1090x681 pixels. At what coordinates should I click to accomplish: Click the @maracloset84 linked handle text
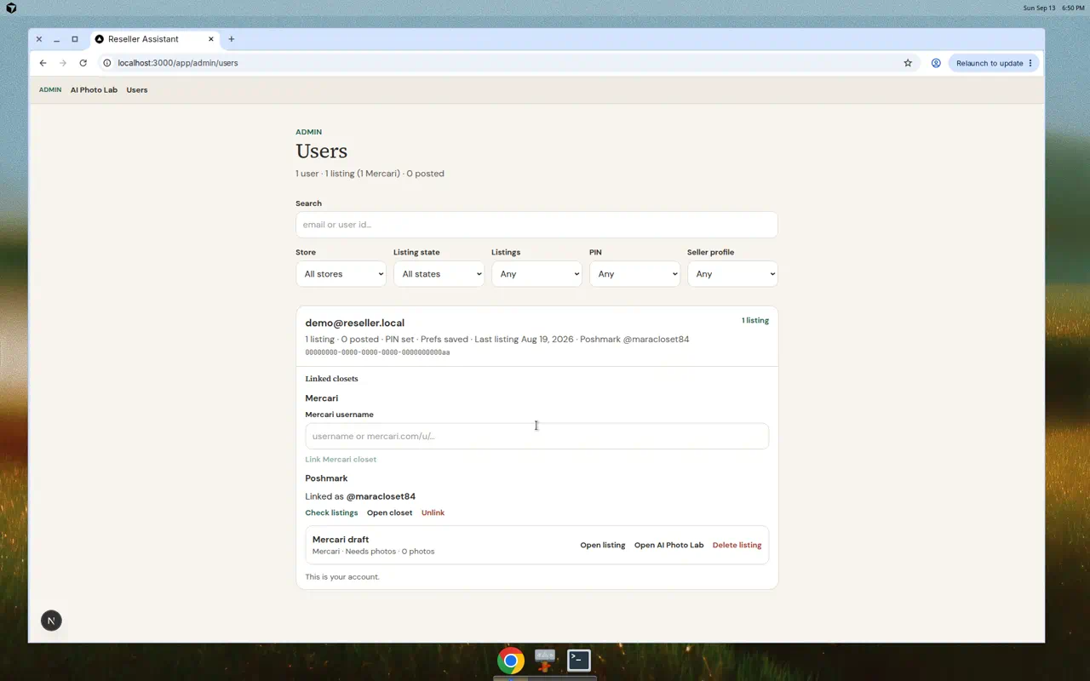tap(381, 496)
